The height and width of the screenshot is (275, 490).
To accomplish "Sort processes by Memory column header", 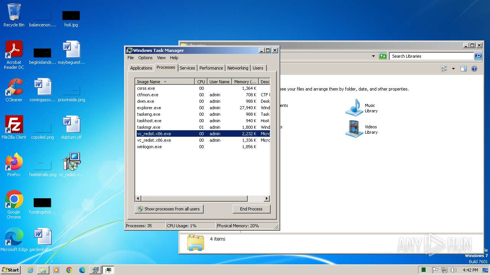I will click(245, 82).
